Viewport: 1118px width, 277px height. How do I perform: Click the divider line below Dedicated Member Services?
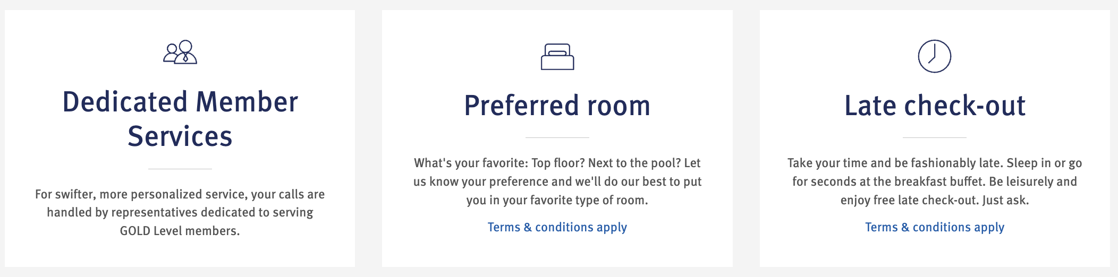(180, 169)
